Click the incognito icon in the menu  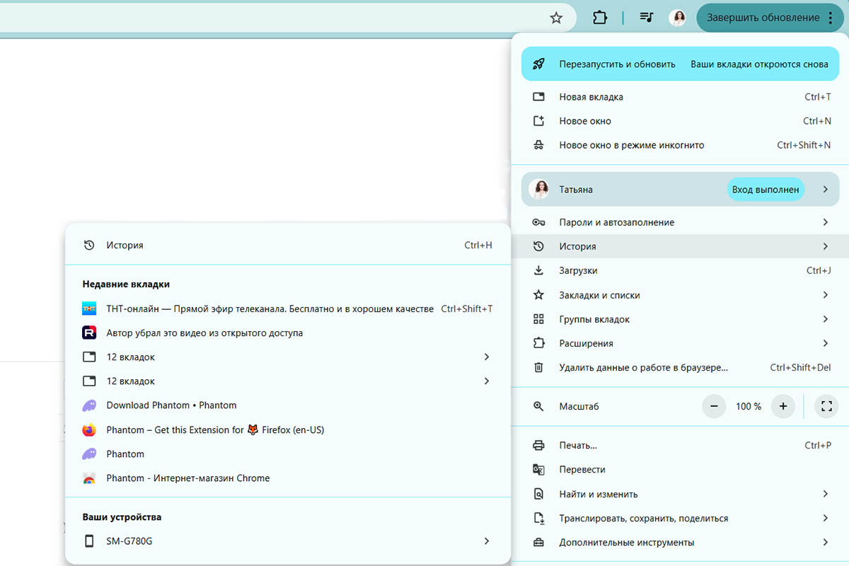[538, 145]
